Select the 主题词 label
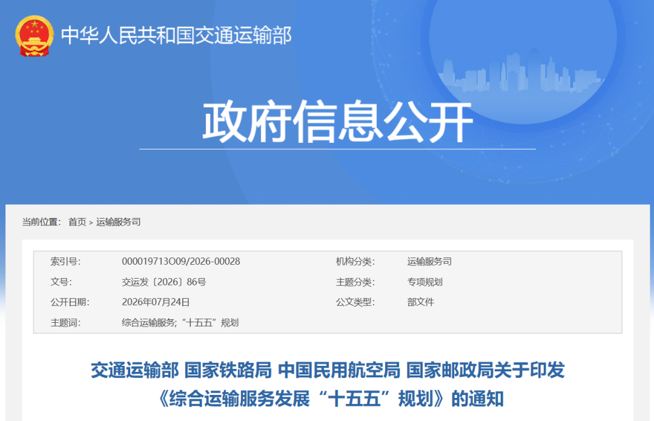This screenshot has height=421, width=654. 65,322
